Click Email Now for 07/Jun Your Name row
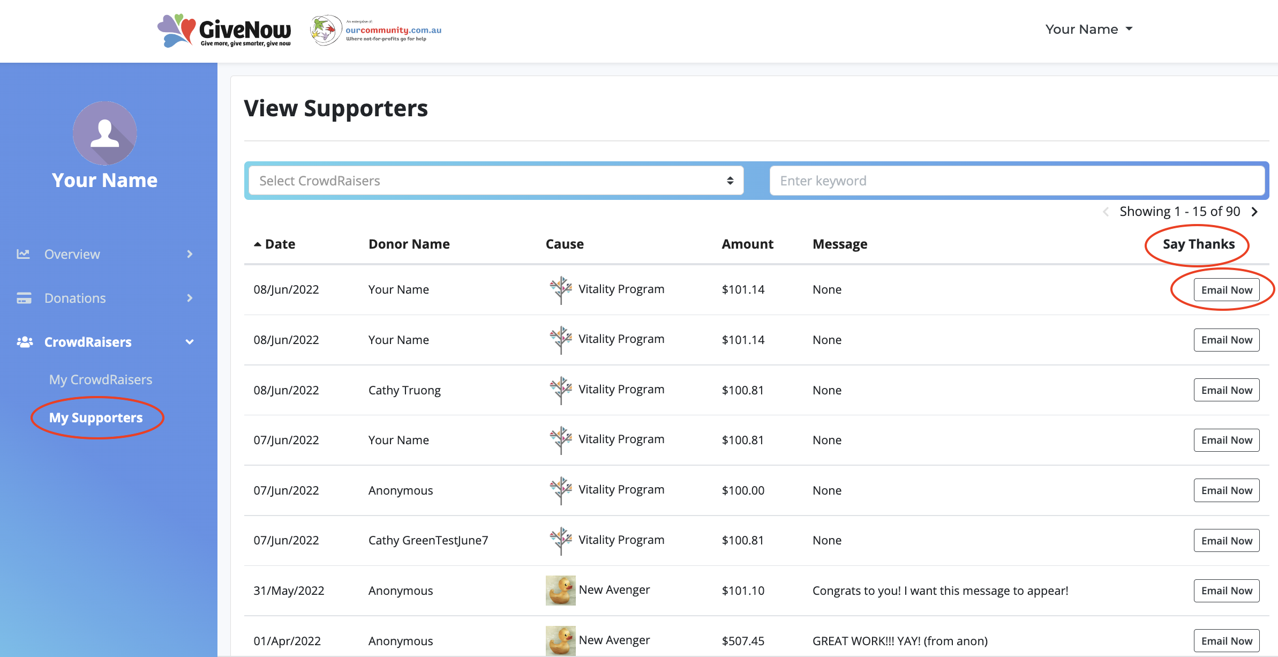This screenshot has width=1278, height=657. pyautogui.click(x=1227, y=440)
